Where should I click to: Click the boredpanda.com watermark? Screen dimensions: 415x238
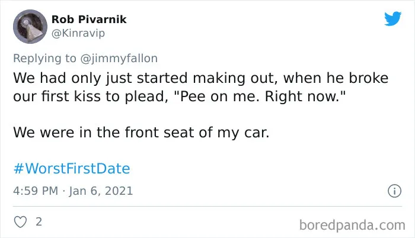coord(353,224)
